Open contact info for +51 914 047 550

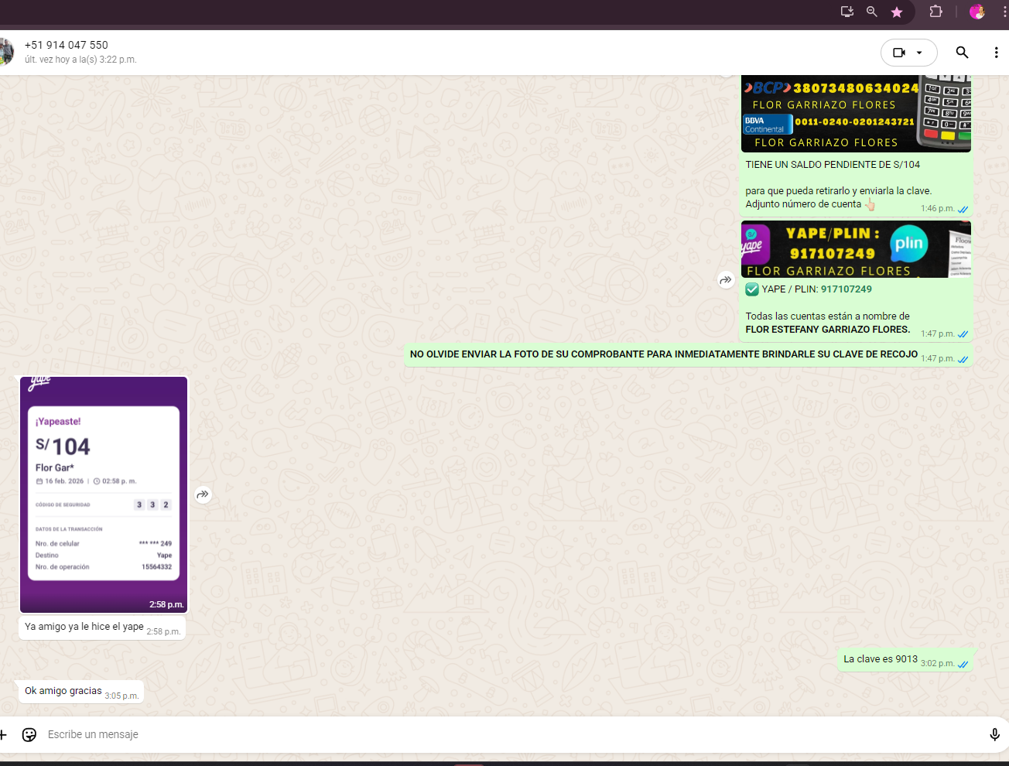[x=67, y=45]
